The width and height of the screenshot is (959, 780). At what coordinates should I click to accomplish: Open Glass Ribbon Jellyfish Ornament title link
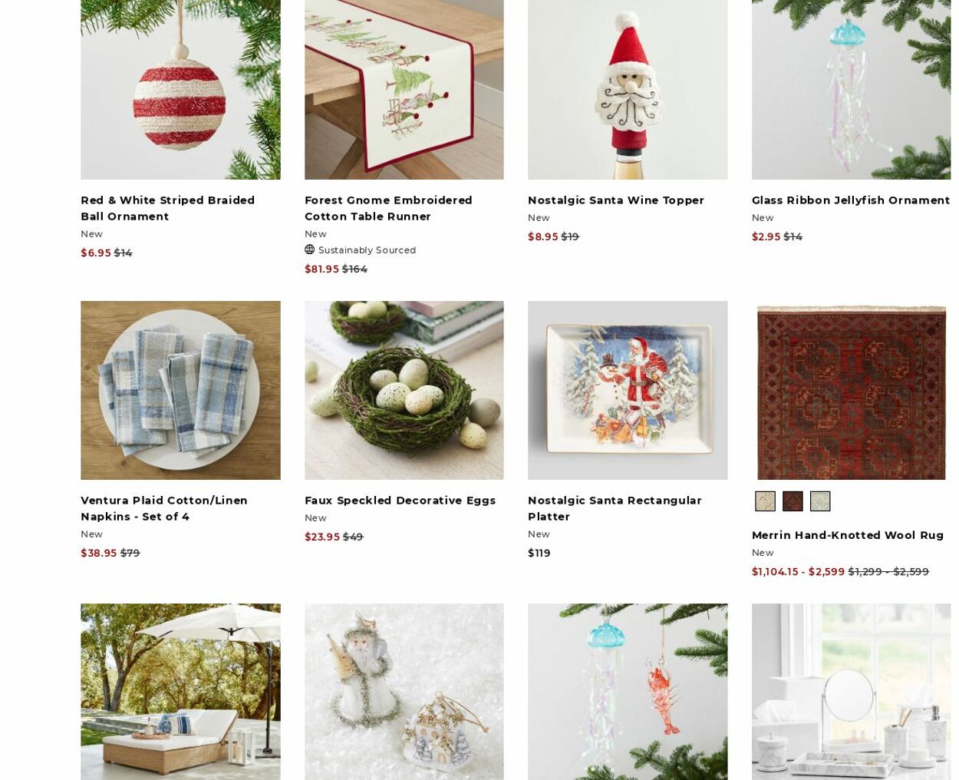[851, 200]
